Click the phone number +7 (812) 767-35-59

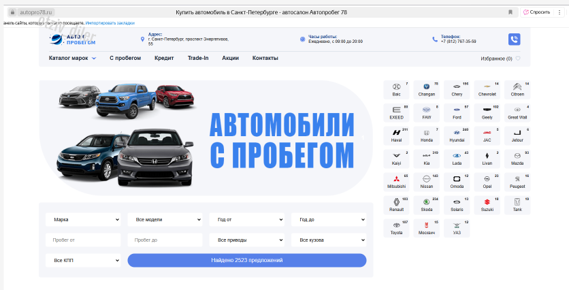(x=458, y=42)
